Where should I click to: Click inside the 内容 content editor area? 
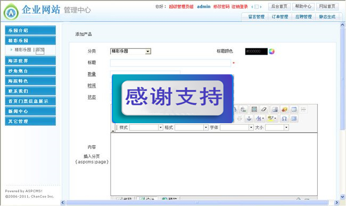tap(214, 164)
